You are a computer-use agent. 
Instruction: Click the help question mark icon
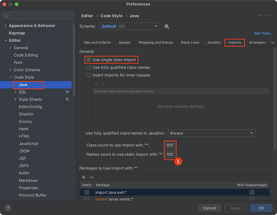[x=8, y=208]
